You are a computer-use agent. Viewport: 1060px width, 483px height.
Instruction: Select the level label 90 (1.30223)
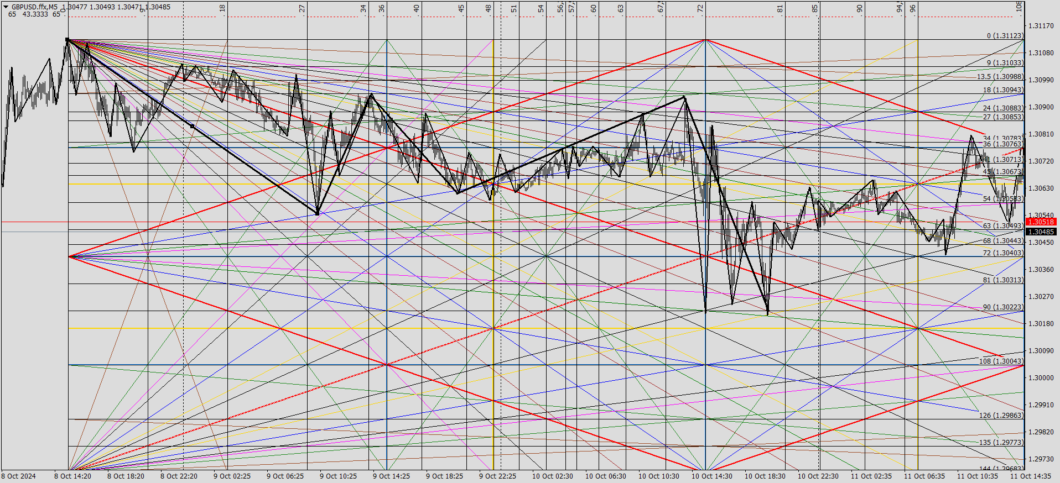coord(1003,307)
